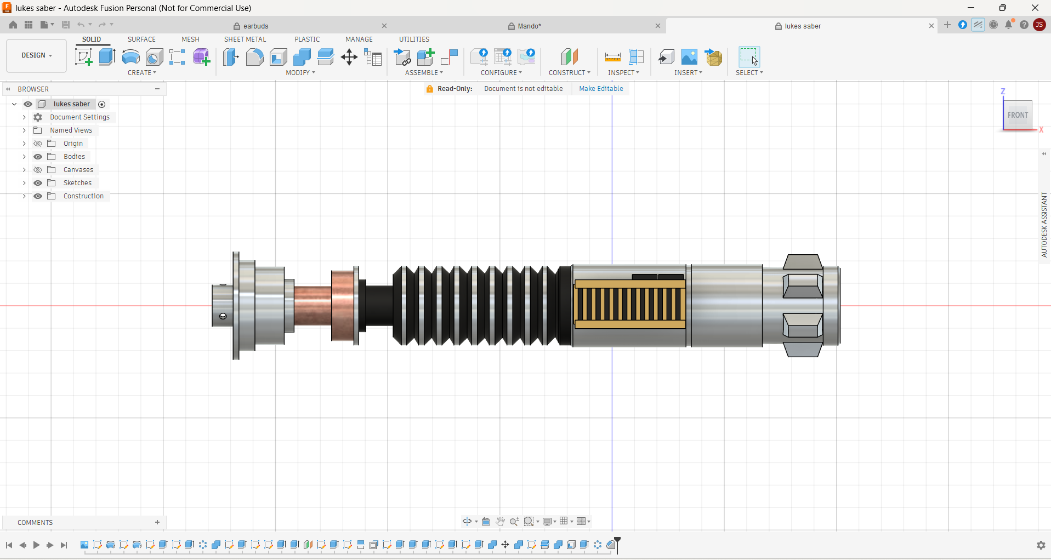The image size is (1051, 560).
Task: Switch to the UTILITIES tab
Action: tap(414, 39)
